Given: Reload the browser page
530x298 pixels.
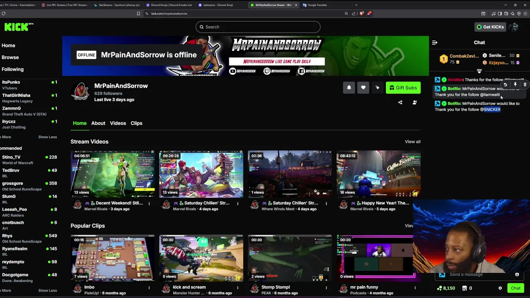Looking at the screenshot, I should click(x=3, y=14).
